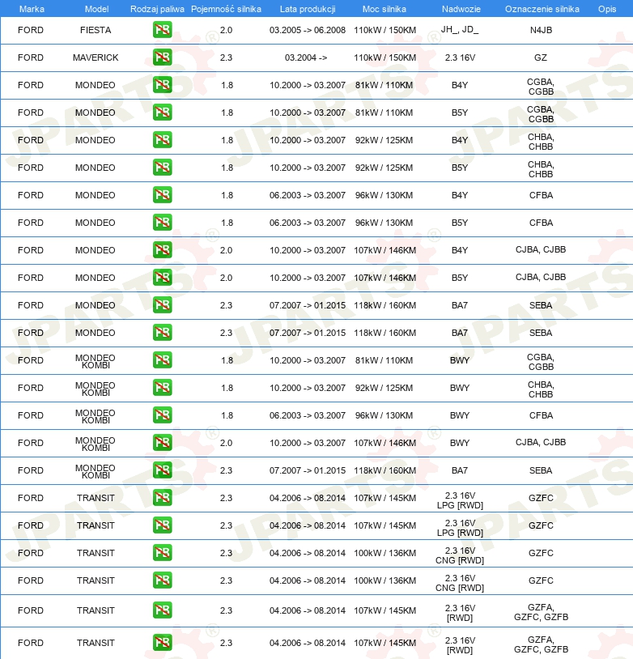Select the MAVERICK model cell
633x659 pixels.
point(96,57)
